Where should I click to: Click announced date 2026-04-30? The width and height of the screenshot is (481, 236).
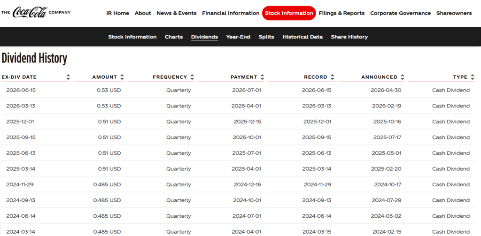tap(386, 90)
